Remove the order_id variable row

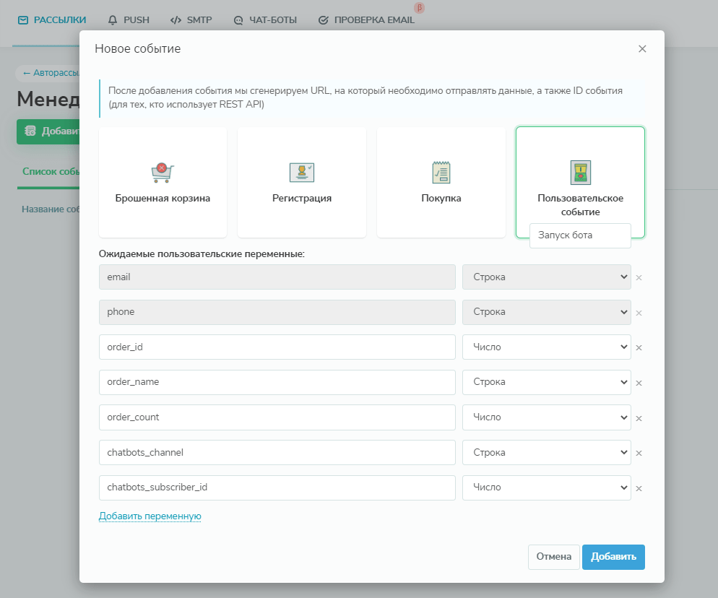coord(639,347)
